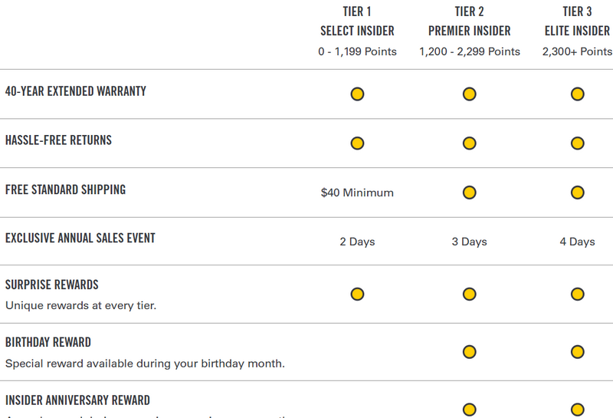Click Tier 1 dot for Surprise Rewards
This screenshot has height=418, width=613.
tap(357, 295)
